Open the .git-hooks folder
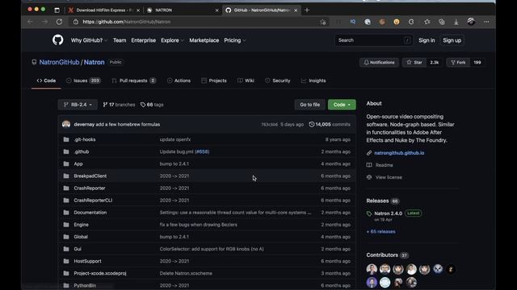The height and width of the screenshot is (290, 517). [x=85, y=139]
